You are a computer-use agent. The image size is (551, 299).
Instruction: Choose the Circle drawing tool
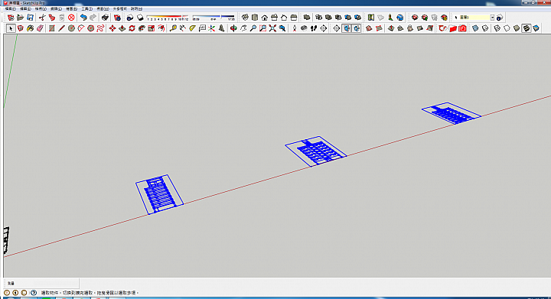(71, 28)
